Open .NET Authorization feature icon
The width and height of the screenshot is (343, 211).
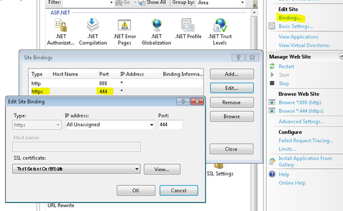pos(61,25)
